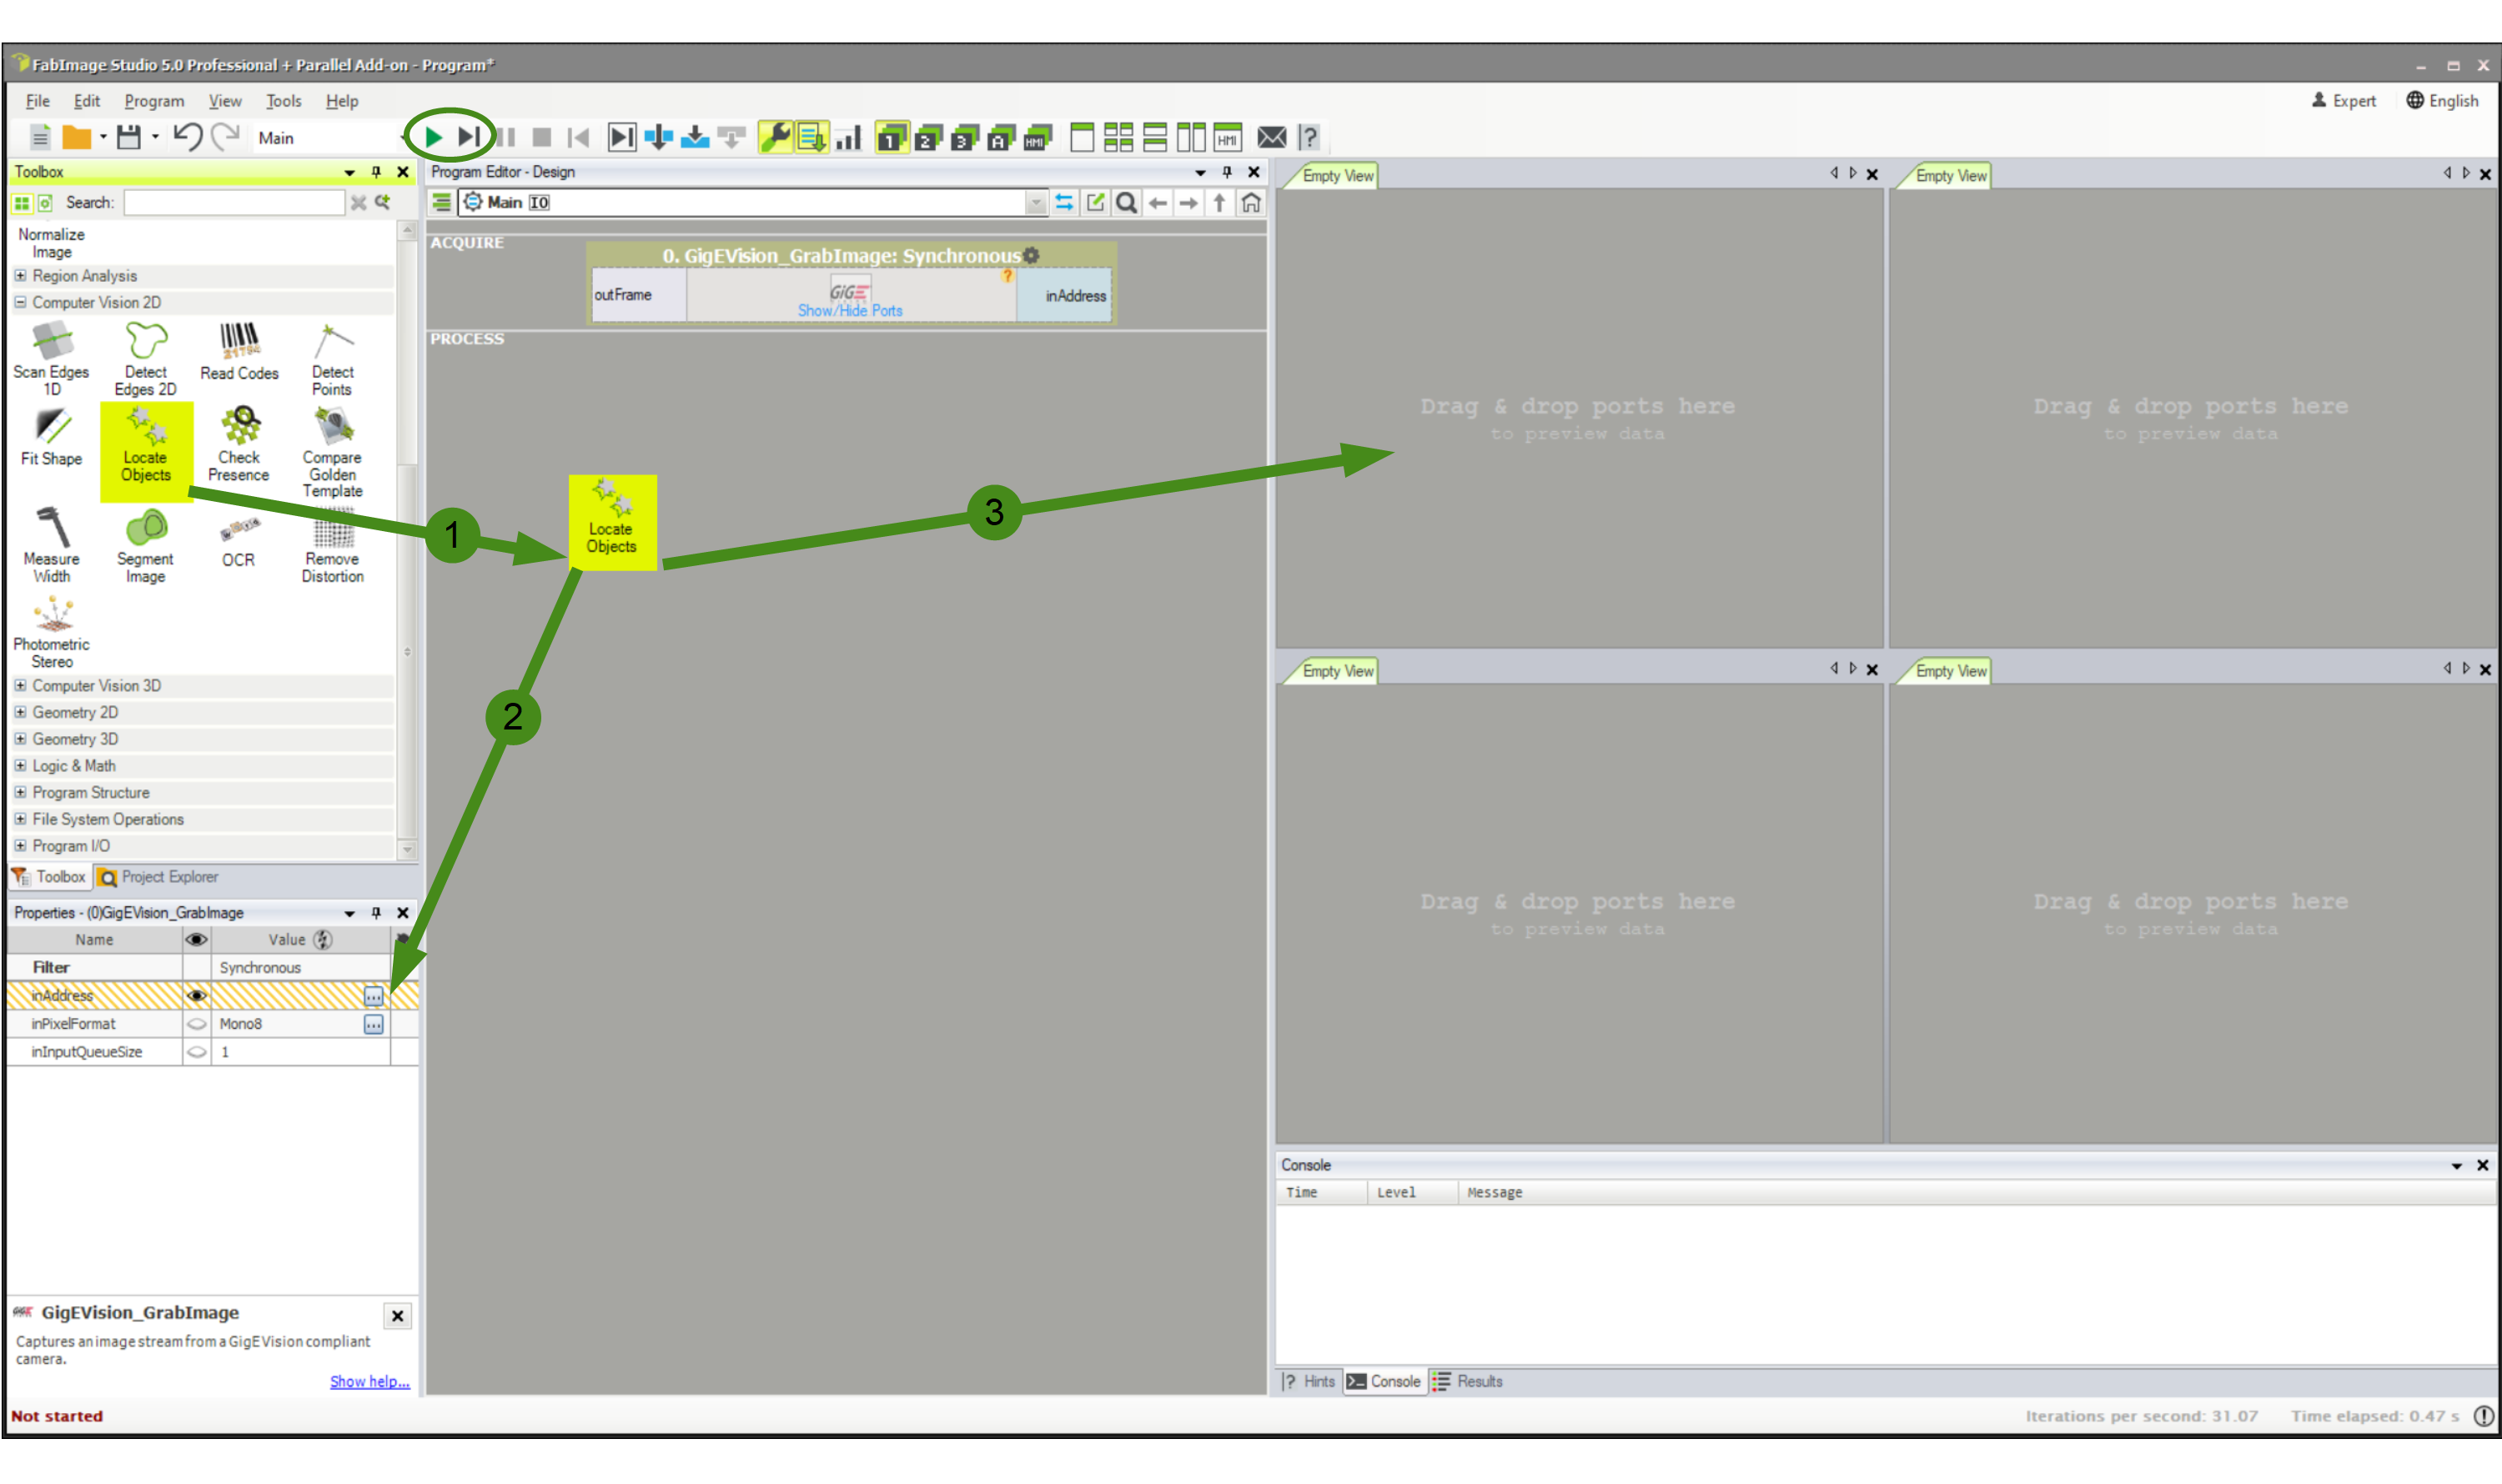Switch to the Project Explorer tab
Image resolution: width=2502 pixels, height=1484 pixels.
click(158, 877)
